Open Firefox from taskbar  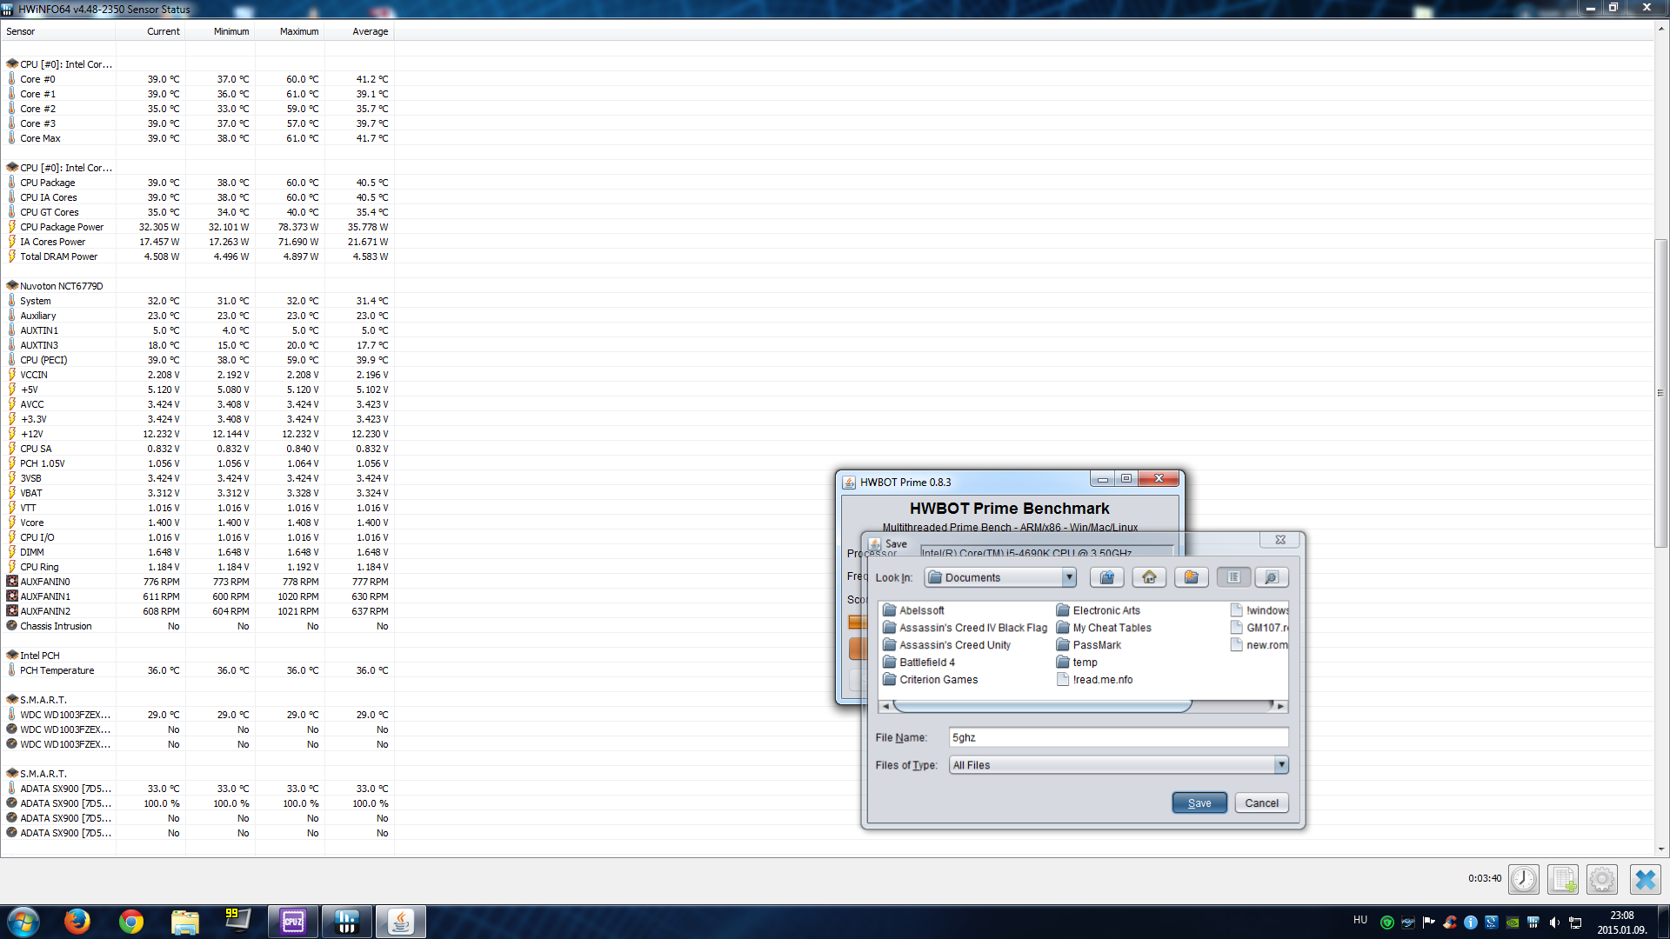[77, 922]
